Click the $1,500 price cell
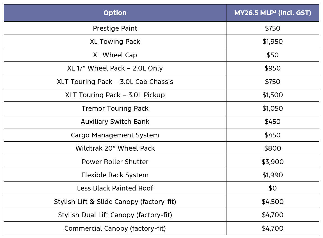Screen dimensions: 323x238 point(272,95)
